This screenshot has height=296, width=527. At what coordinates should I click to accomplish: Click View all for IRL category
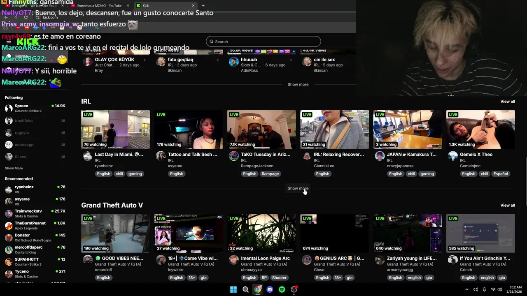[x=507, y=102]
